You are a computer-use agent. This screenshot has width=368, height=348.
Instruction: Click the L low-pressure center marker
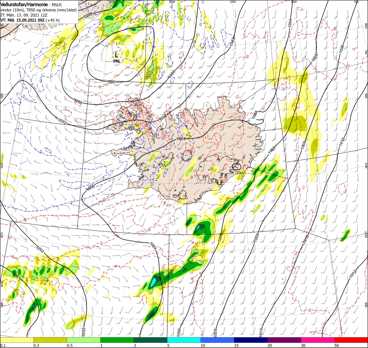(116, 55)
